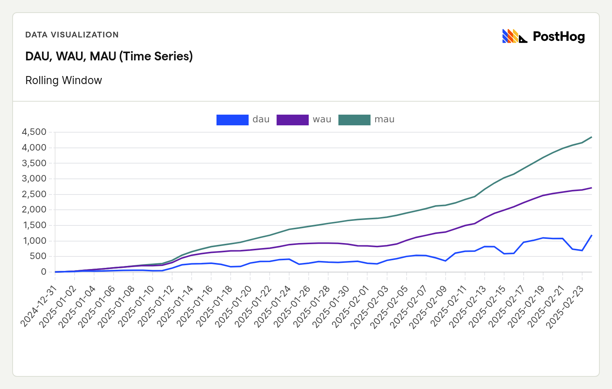Click the 'Rolling Window' subtitle
This screenshot has width=612, height=389.
point(63,80)
